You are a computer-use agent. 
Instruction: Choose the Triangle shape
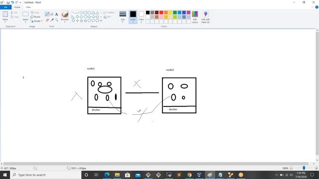(97, 13)
